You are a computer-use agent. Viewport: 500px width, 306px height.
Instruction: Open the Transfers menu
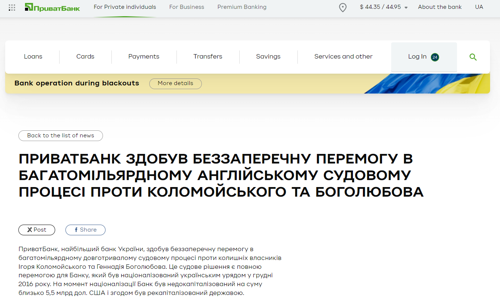click(208, 57)
